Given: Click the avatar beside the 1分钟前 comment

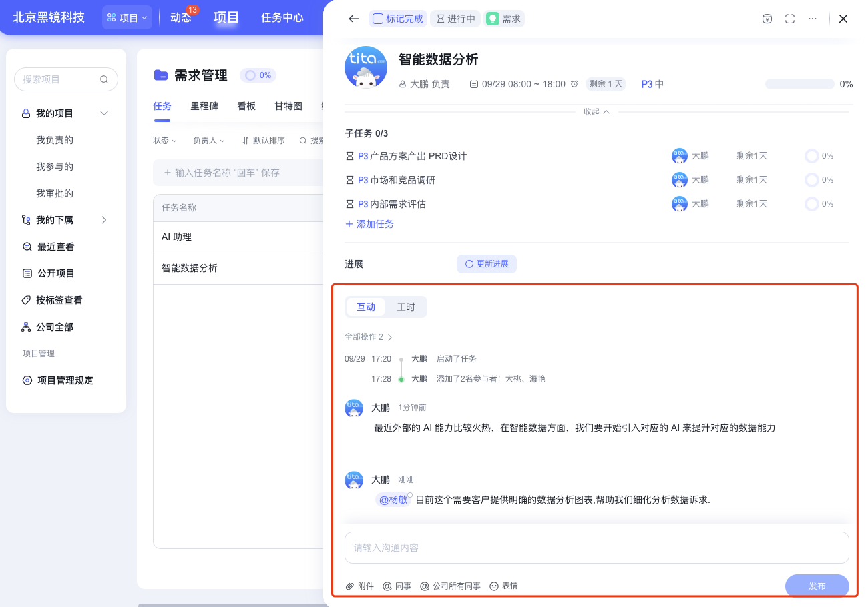Looking at the screenshot, I should tap(354, 408).
